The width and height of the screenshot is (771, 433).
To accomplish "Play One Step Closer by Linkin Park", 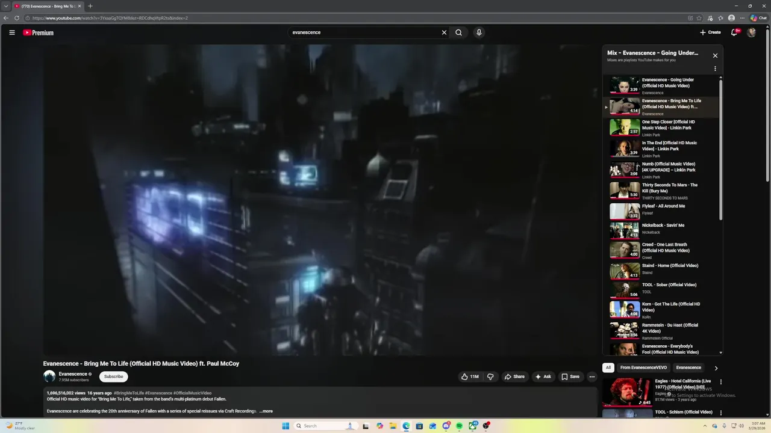I will [x=661, y=127].
